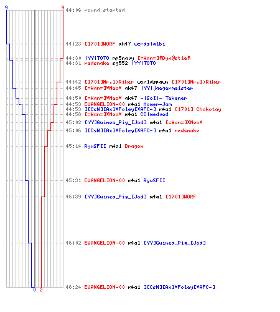
Task: Click killer name at 45:06 entry
Action: pyautogui.click(x=120, y=130)
